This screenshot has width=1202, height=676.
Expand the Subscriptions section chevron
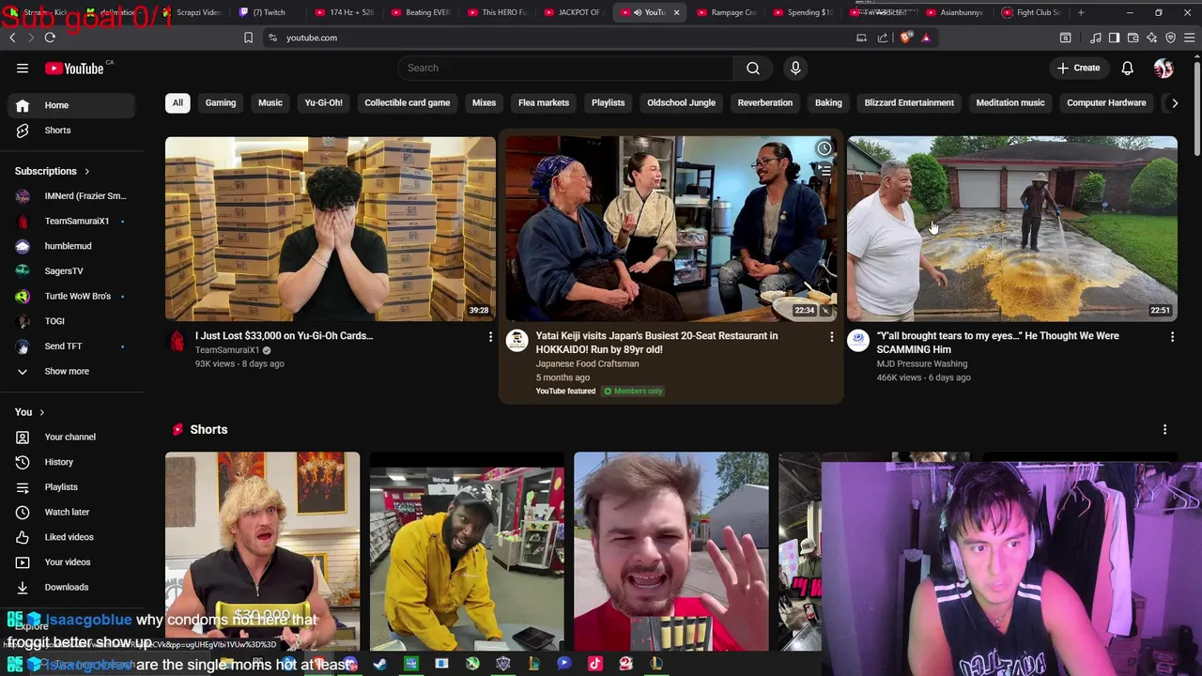click(86, 171)
